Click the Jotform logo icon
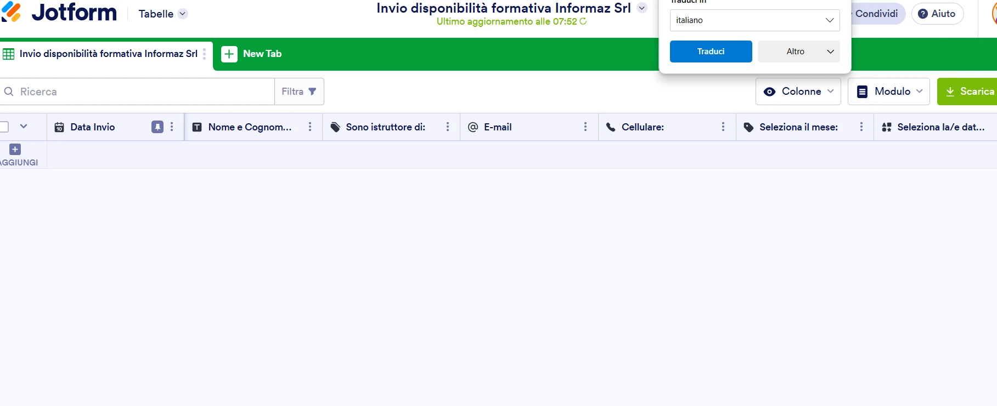Viewport: 997px width, 406px height. point(11,12)
